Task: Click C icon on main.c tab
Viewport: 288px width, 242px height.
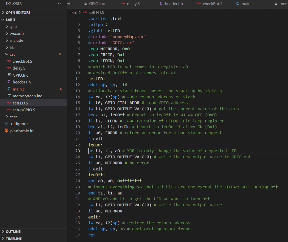Action: pyautogui.click(x=238, y=4)
